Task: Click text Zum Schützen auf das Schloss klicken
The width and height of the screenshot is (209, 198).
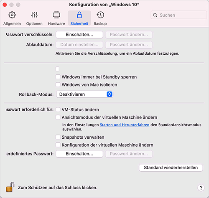Action: [58, 188]
